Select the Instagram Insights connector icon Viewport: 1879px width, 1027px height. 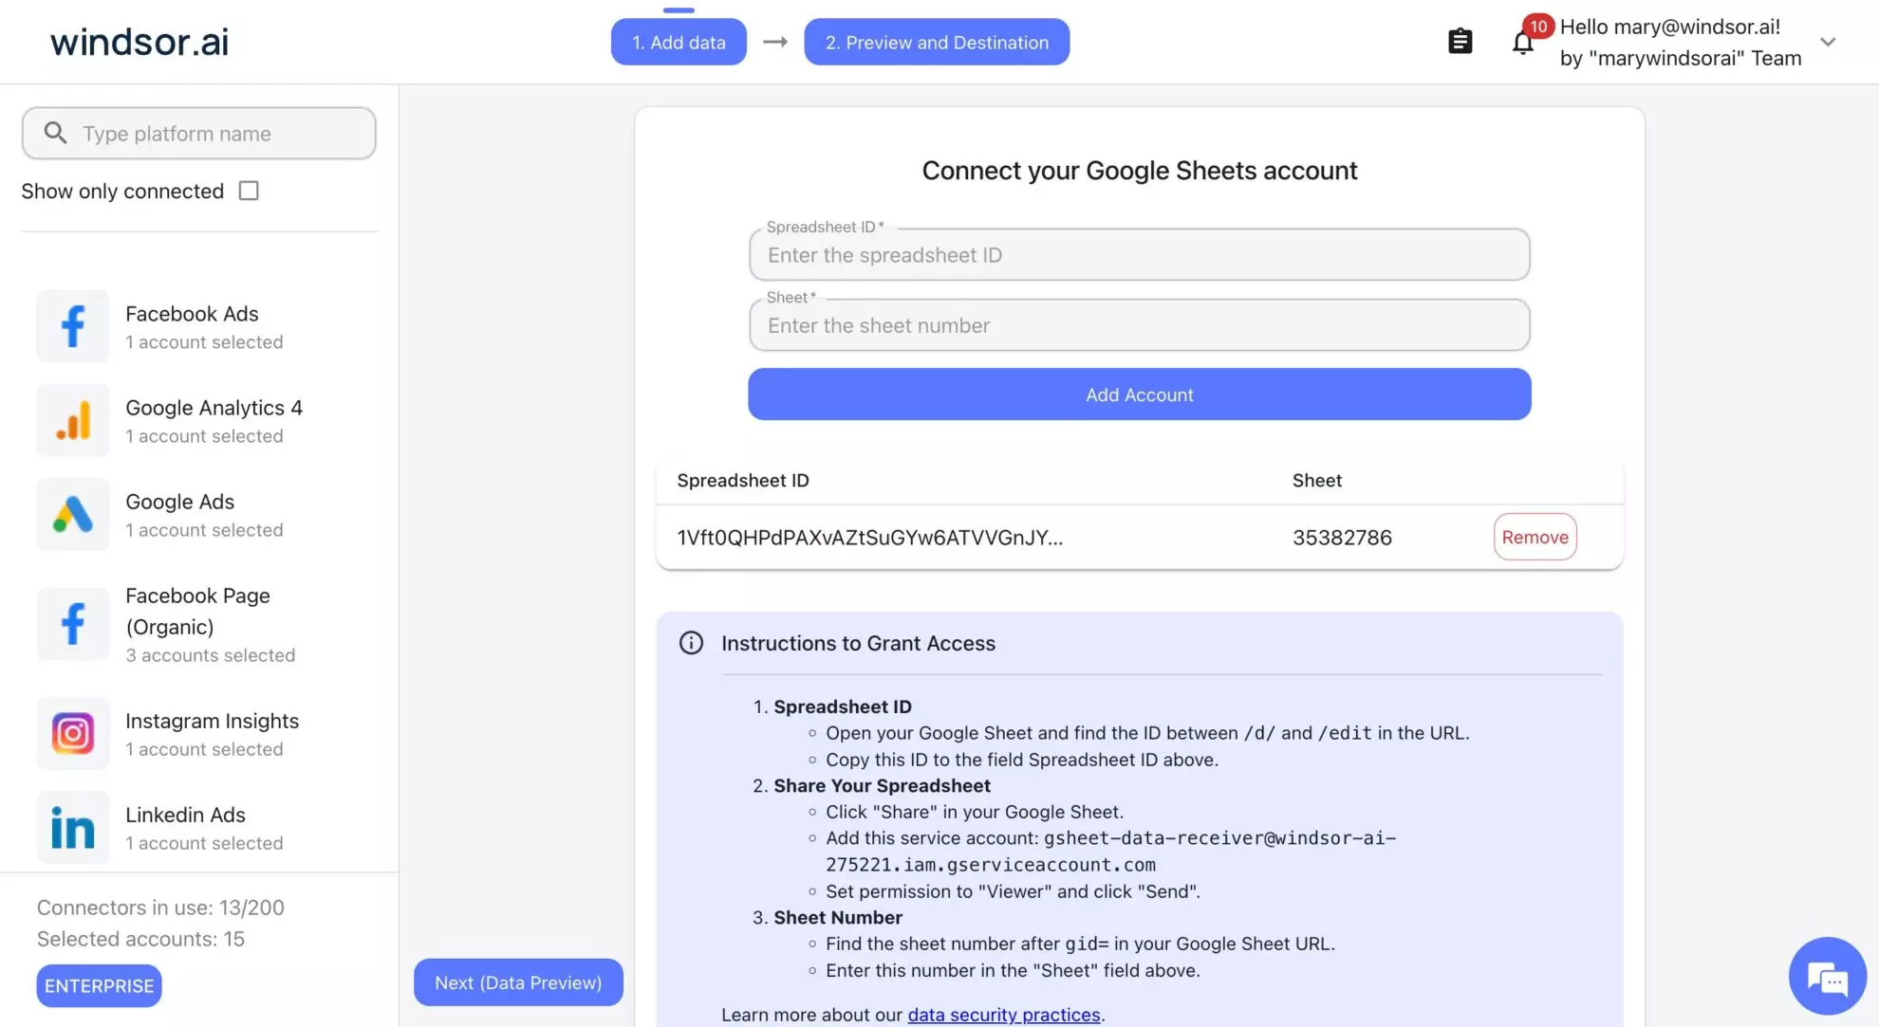[x=72, y=733]
